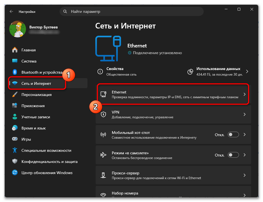Click the Bluetooth icon in sidebar

(15, 72)
